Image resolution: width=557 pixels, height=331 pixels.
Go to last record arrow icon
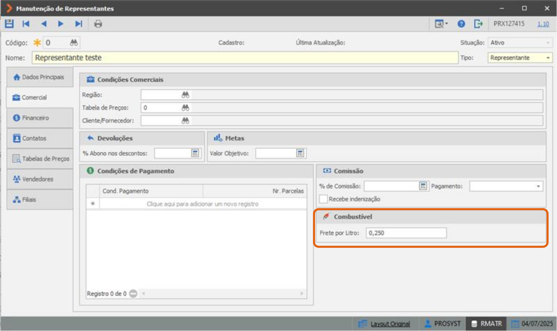[x=79, y=24]
